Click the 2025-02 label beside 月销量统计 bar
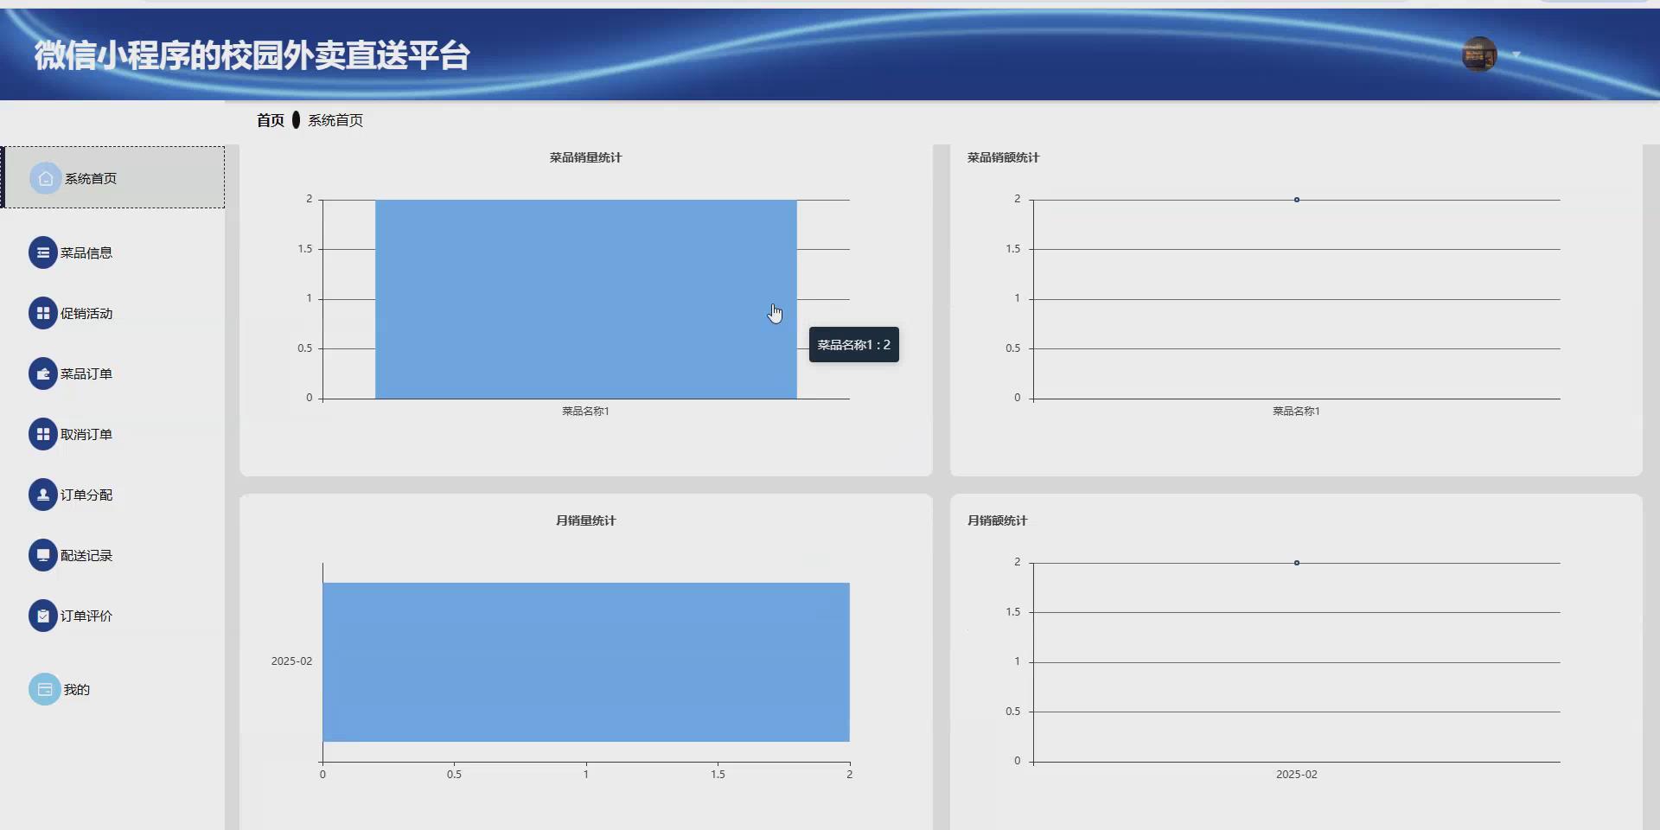The image size is (1660, 830). click(291, 661)
